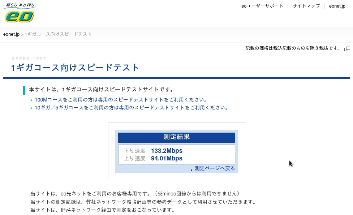Select the 133.2Mbps download speed value
The image size is (353, 215).
coord(167,151)
